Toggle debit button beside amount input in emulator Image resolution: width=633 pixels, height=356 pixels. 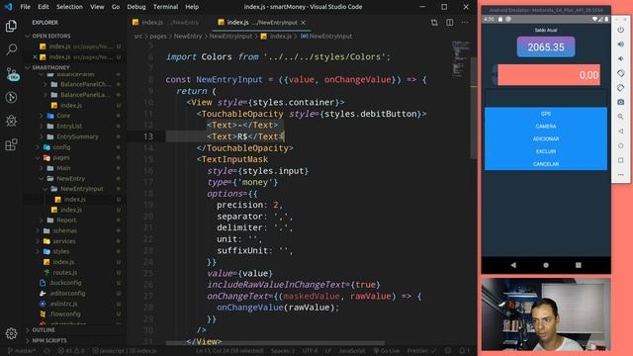[x=495, y=75]
